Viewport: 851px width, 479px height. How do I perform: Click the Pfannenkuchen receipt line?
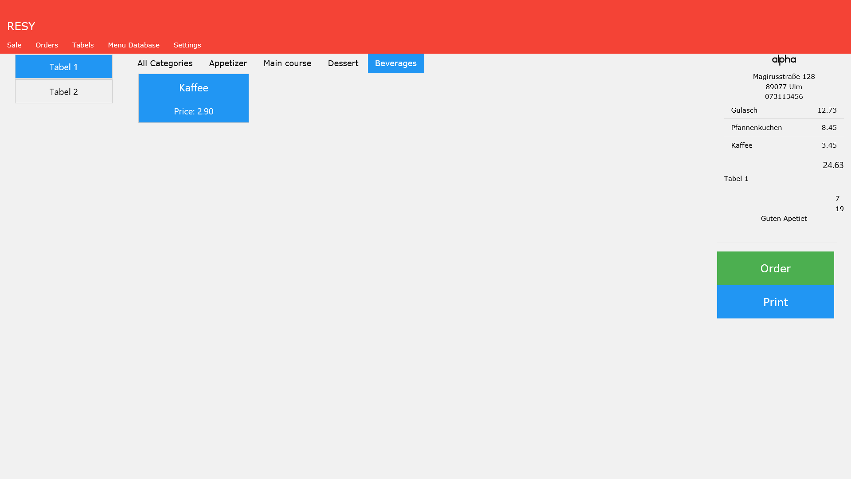[783, 128]
